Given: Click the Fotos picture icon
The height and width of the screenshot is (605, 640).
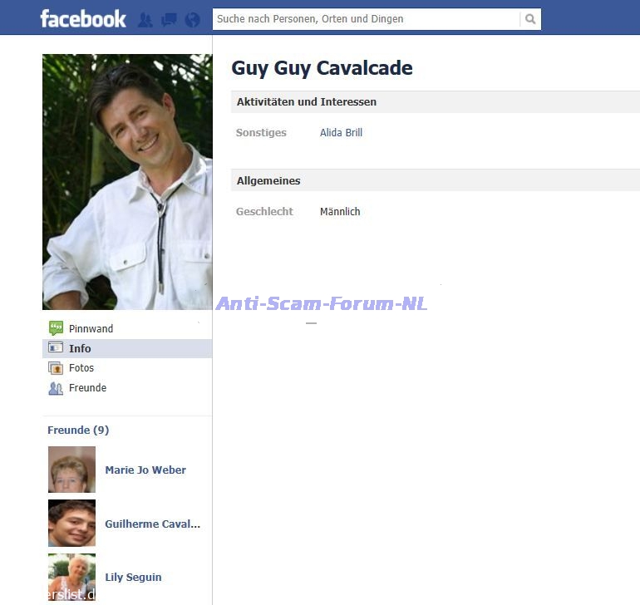Looking at the screenshot, I should coord(56,368).
